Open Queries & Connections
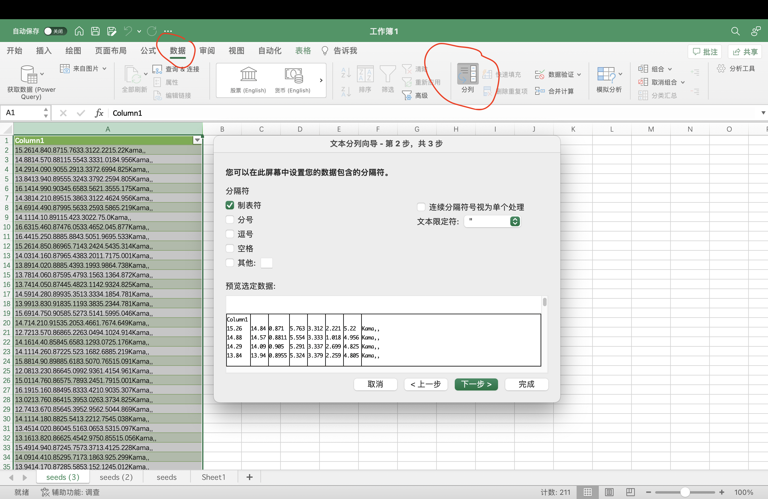Viewport: 768px width, 499px height. [x=176, y=69]
